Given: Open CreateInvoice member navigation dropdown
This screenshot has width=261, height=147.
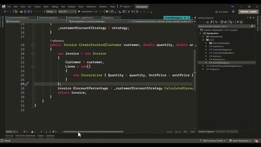Looking at the screenshot, I should click(162, 22).
